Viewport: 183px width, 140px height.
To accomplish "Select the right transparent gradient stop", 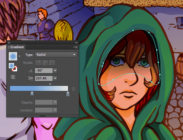I will [68, 94].
